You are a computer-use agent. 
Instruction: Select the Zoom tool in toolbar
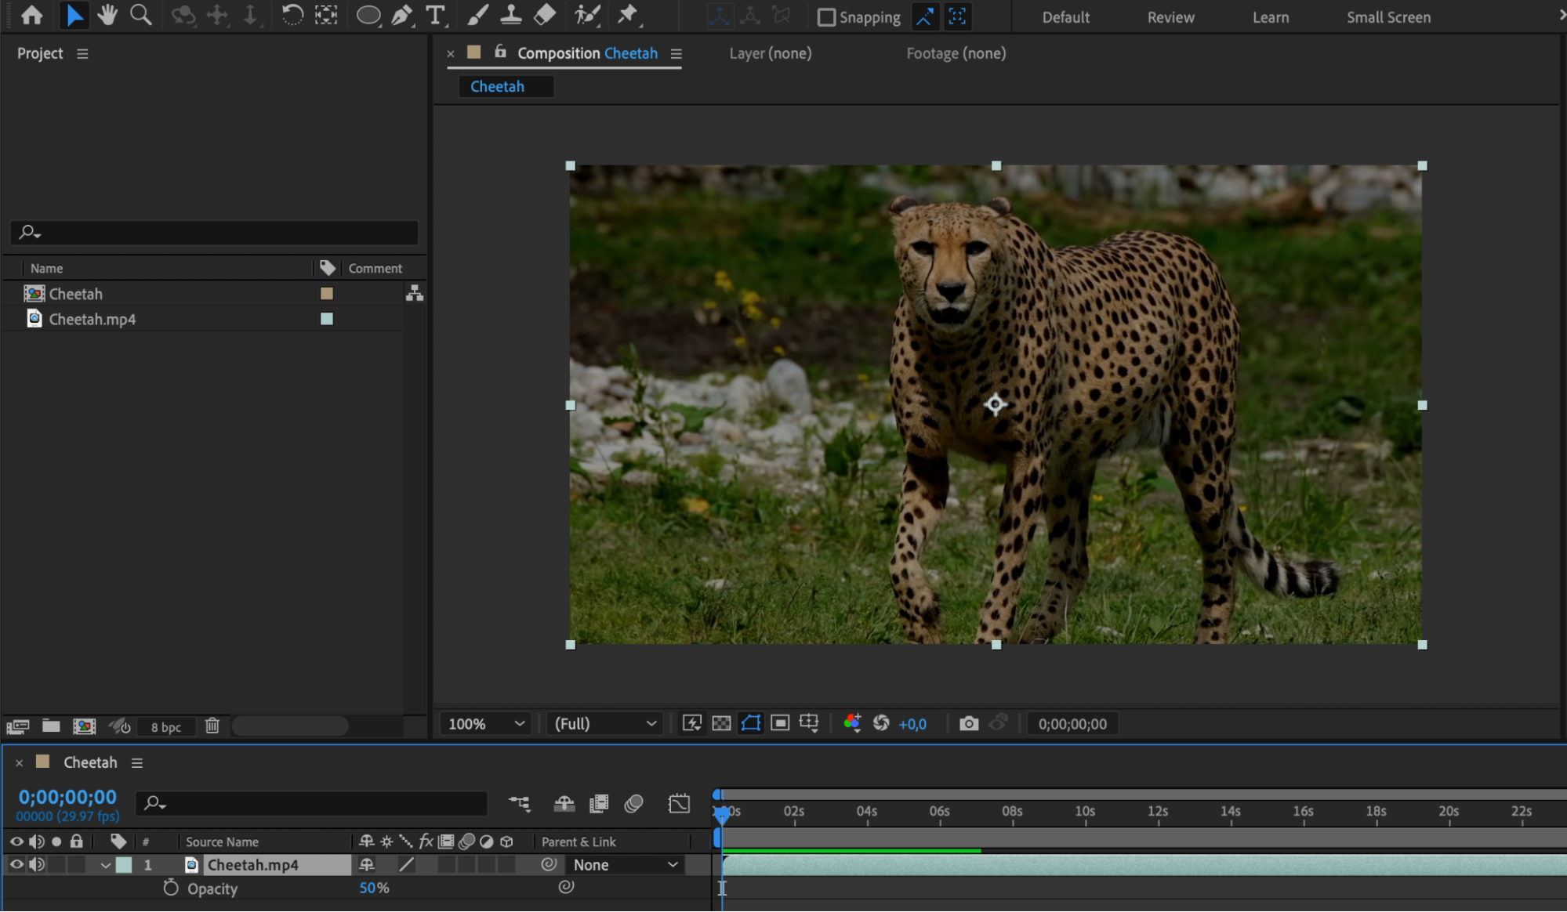141,15
